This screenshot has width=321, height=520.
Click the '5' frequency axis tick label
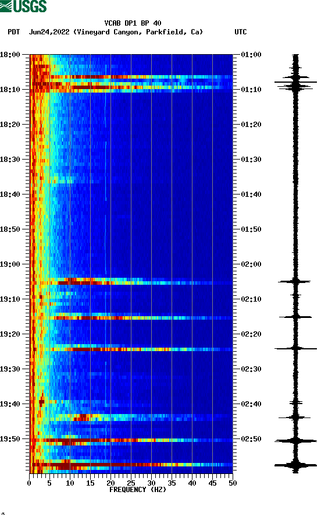[x=49, y=483]
